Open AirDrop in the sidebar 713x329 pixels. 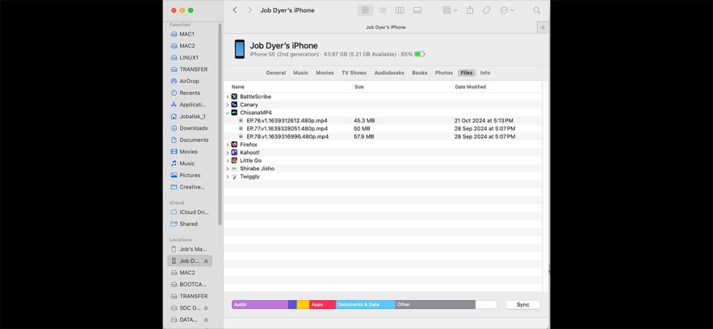click(x=189, y=81)
